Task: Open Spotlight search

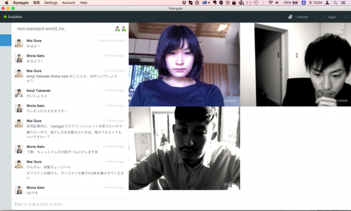Action: (x=335, y=3)
